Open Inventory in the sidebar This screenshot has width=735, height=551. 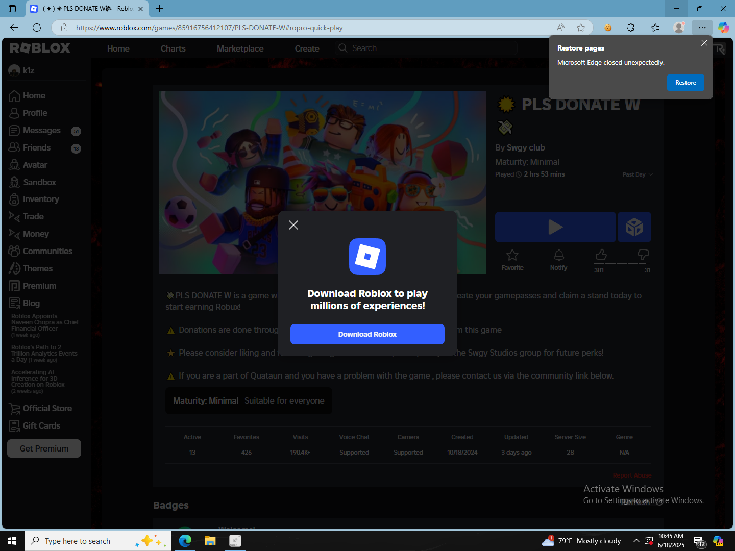[34, 199]
